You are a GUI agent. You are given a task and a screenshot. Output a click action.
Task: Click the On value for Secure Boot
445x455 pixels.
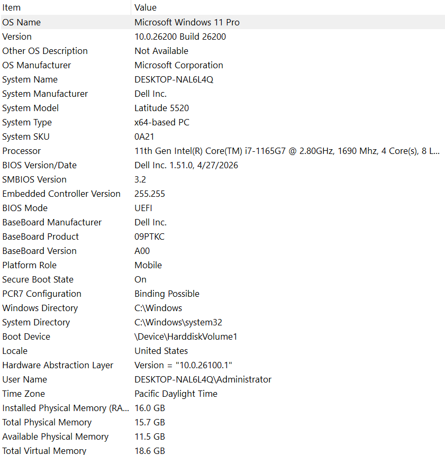point(141,279)
